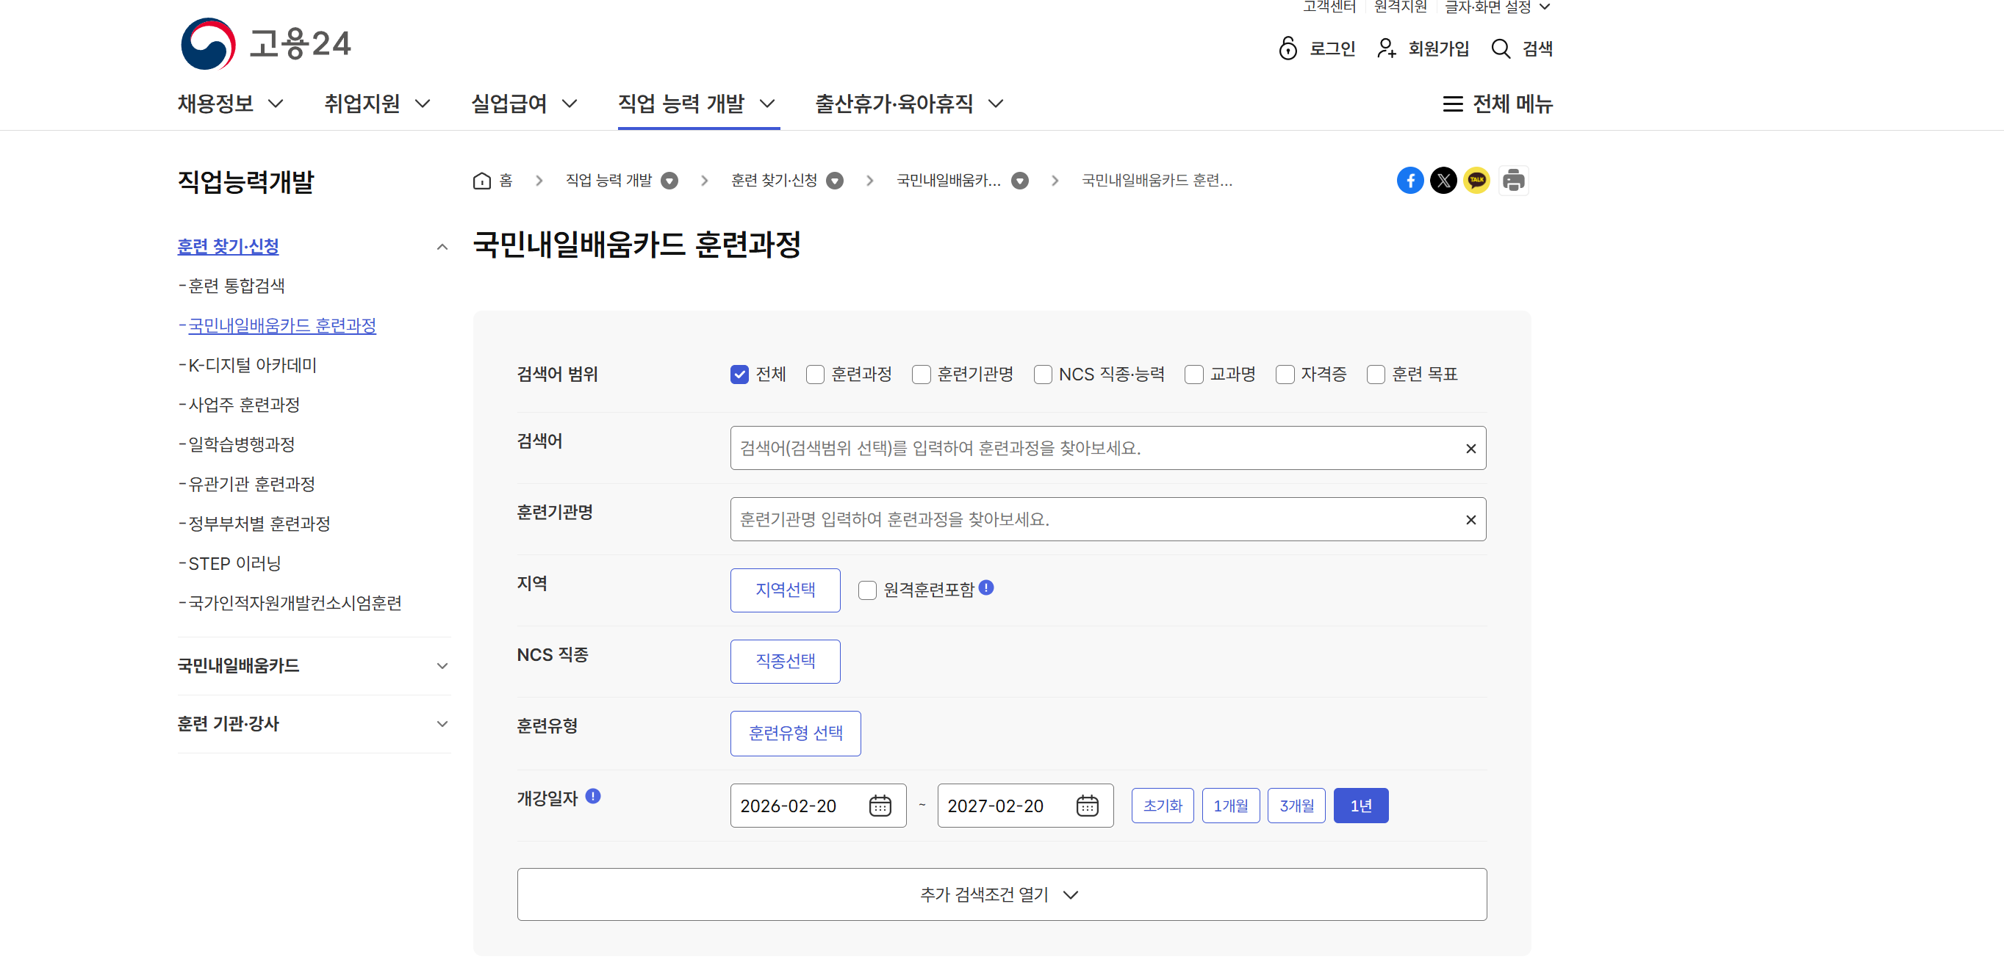Uncheck the 전체 search scope checkbox
Image resolution: width=2004 pixels, height=973 pixels.
pyautogui.click(x=739, y=375)
